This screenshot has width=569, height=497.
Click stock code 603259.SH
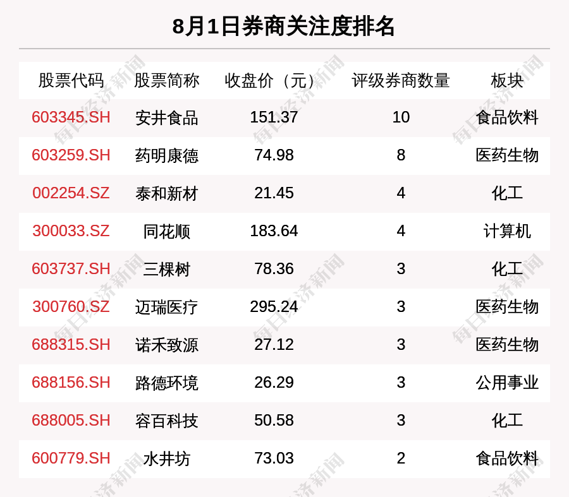[x=71, y=155]
